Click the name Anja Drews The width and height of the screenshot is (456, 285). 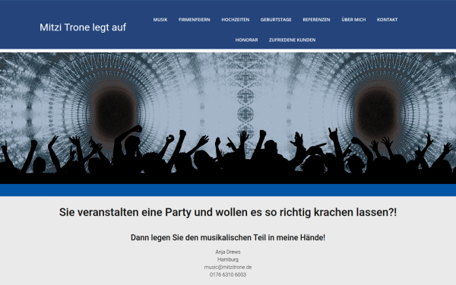(228, 252)
